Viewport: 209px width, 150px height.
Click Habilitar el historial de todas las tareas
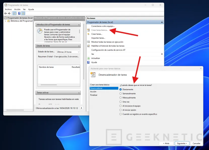(x=108, y=46)
